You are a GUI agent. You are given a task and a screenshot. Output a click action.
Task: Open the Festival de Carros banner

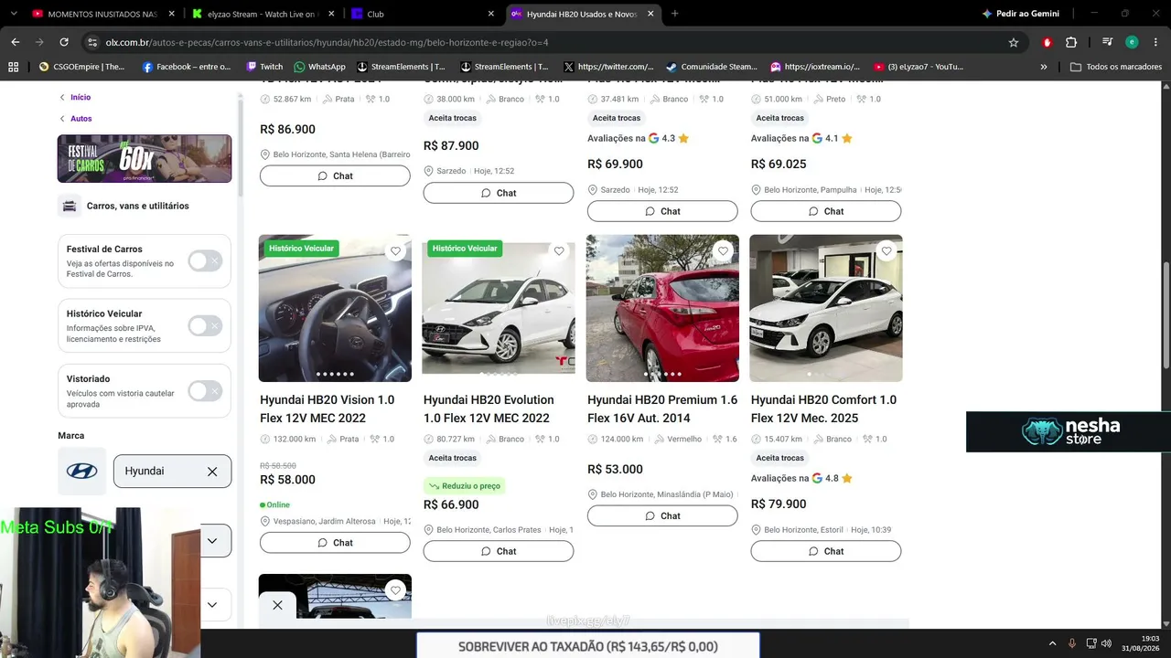click(x=145, y=159)
